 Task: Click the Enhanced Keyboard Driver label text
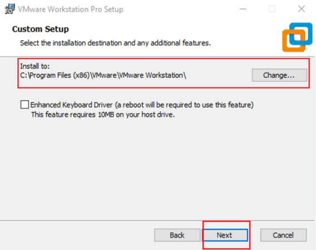pos(71,105)
